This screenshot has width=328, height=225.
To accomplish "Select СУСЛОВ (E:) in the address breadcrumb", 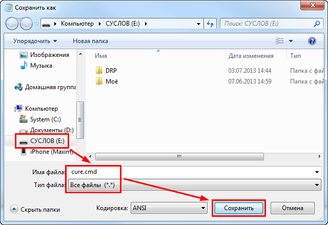I will (122, 24).
